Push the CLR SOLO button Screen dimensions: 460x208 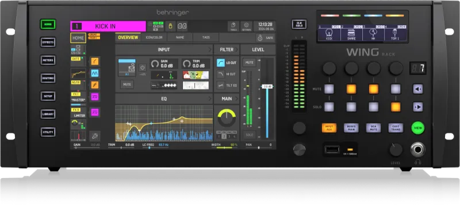point(299,24)
